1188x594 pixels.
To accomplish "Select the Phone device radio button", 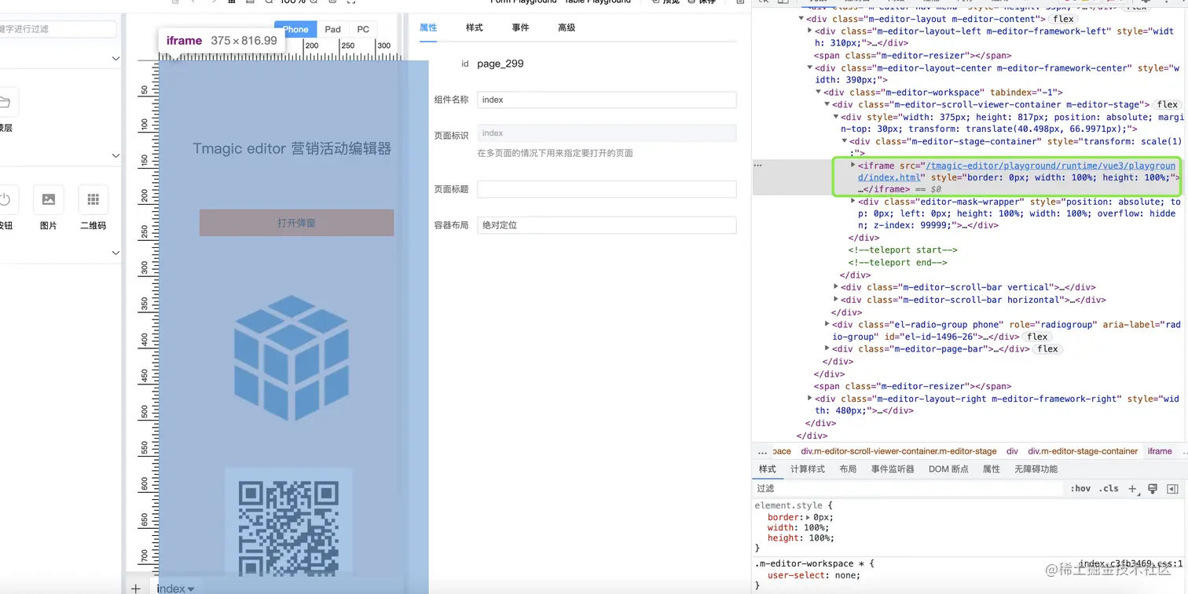I will (295, 29).
